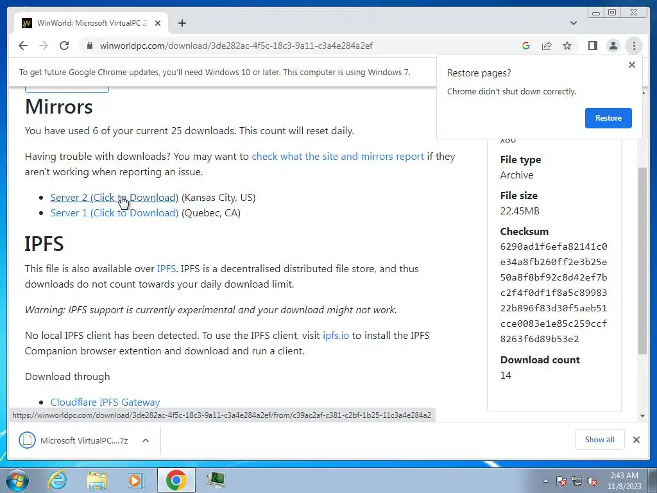This screenshot has height=493, width=657.
Task: Click the 22.45MB file size value
Action: (x=520, y=211)
